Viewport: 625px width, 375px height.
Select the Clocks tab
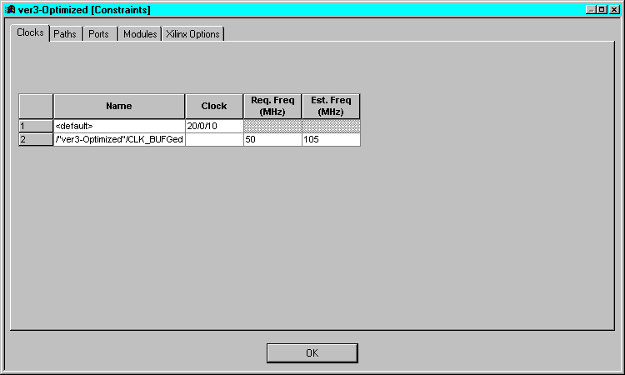coord(30,33)
